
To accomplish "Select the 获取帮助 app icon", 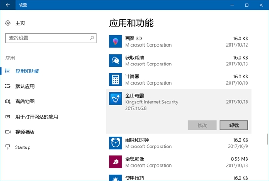I will [x=116, y=60].
